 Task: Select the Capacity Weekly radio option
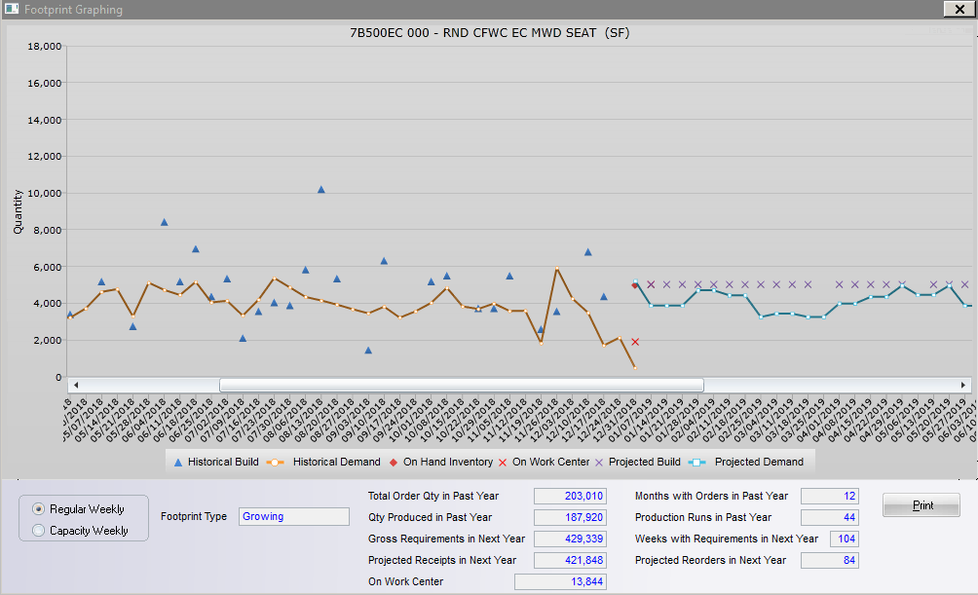click(39, 531)
